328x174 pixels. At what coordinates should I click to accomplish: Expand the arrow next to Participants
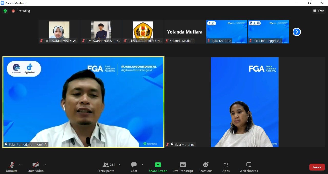(119, 165)
